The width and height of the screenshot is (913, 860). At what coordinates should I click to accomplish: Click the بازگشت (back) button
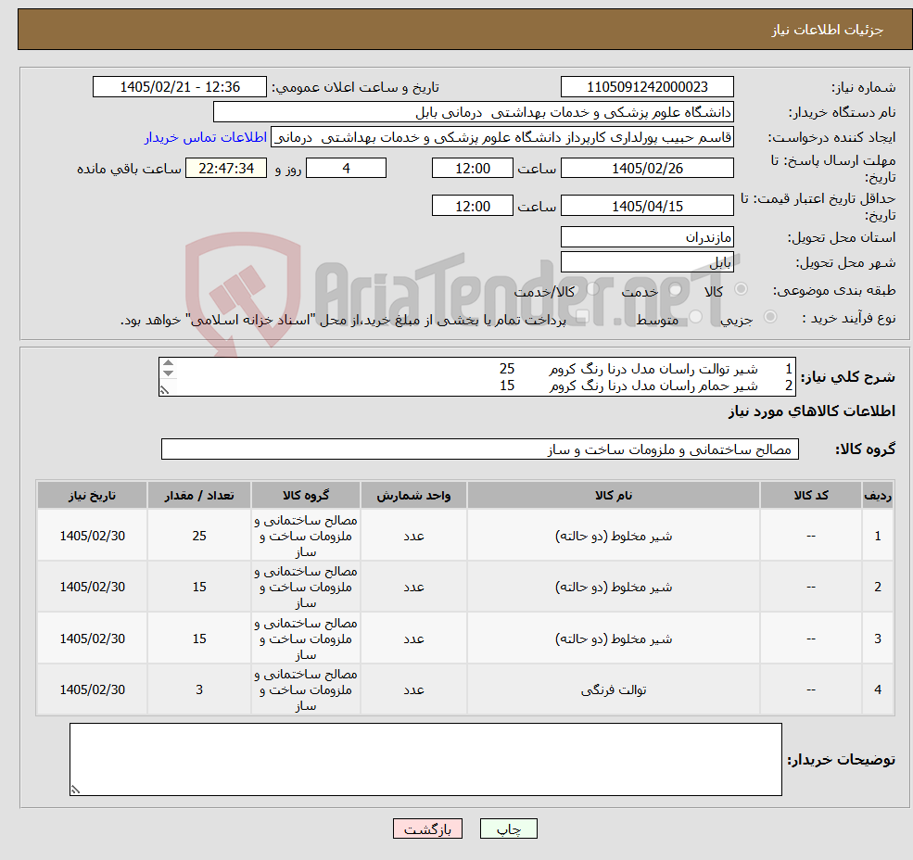click(427, 828)
